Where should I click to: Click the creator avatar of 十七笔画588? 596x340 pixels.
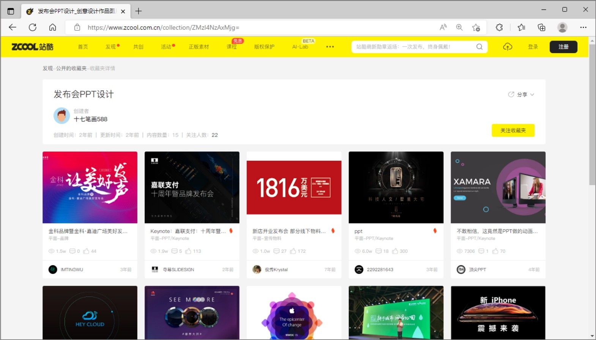click(61, 115)
